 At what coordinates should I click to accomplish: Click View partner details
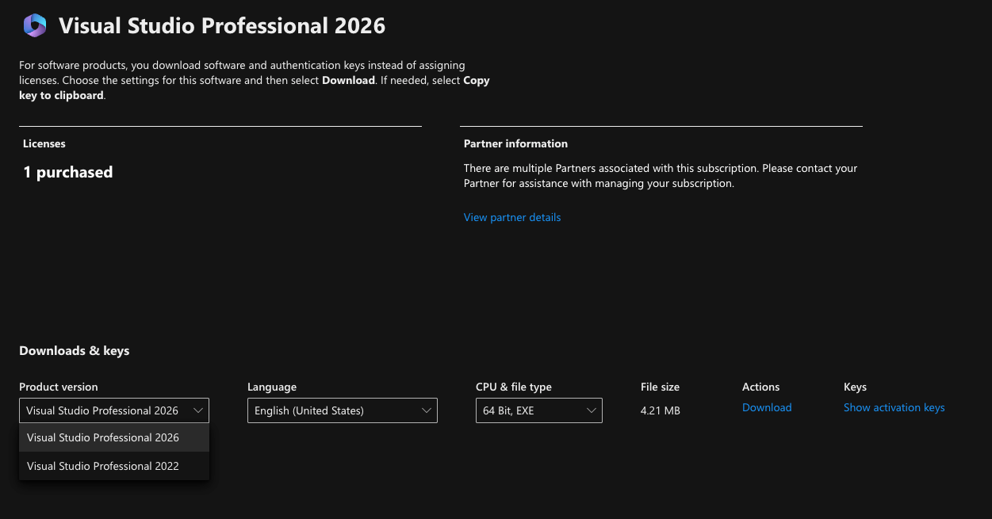click(x=511, y=217)
